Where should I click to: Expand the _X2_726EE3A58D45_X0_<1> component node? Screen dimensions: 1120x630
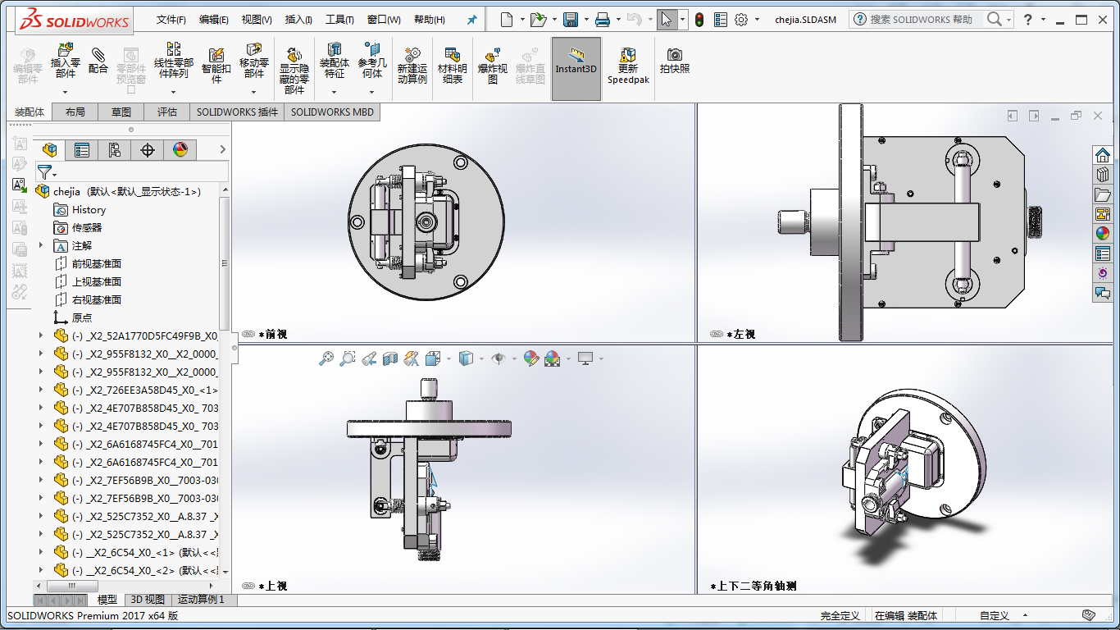41,390
